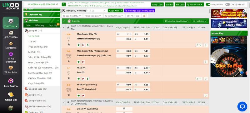
Task: Select Cá Cược Tổng Hợp (368) category
Action: point(40,78)
